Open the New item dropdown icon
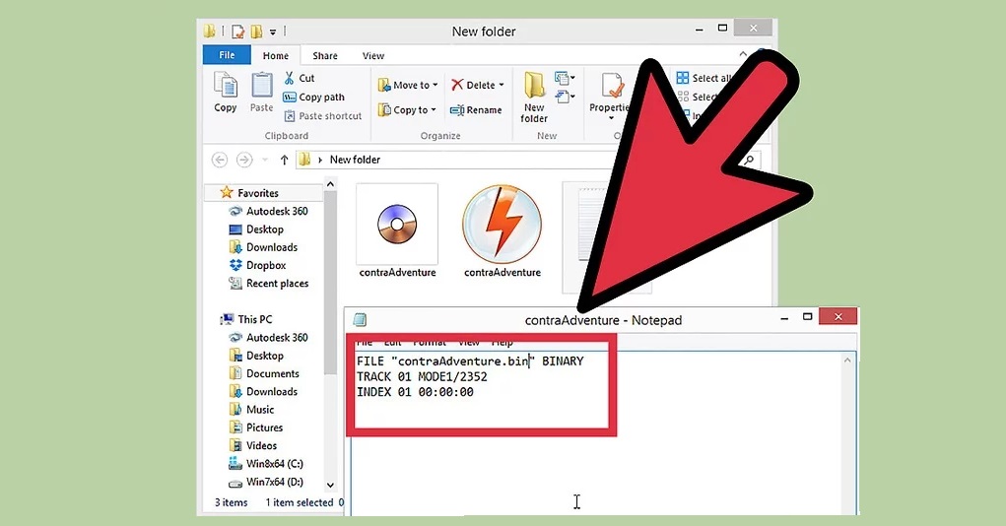Image resolution: width=1006 pixels, height=526 pixels. 565,78
